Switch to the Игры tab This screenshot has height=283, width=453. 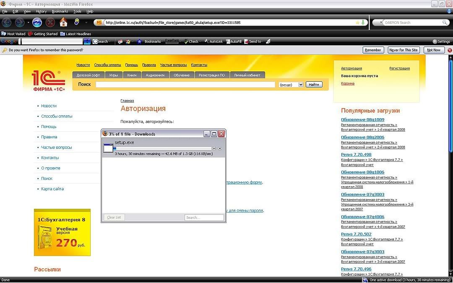tap(113, 75)
